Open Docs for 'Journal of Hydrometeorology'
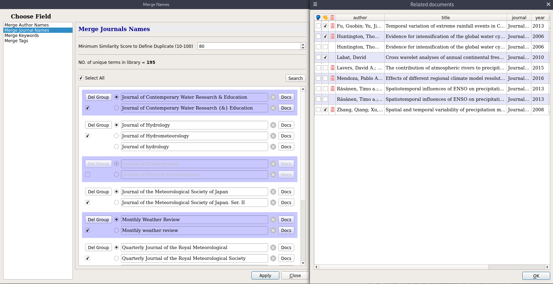The height and width of the screenshot is (284, 553). pyautogui.click(x=286, y=136)
